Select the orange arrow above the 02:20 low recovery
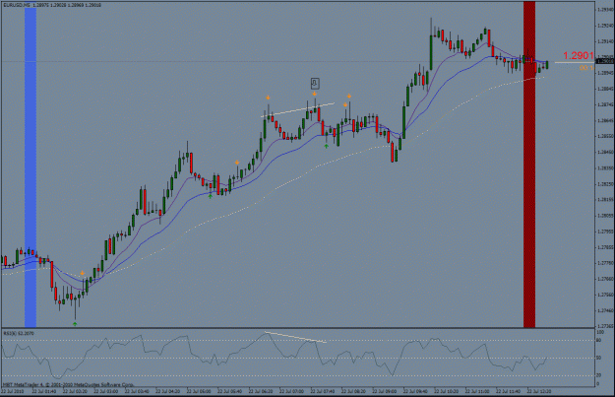 83,273
